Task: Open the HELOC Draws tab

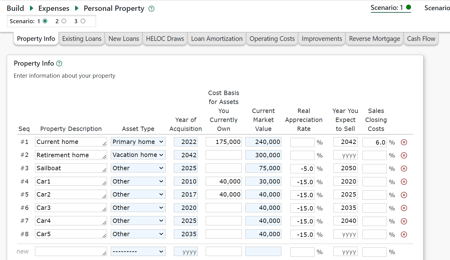Action: click(165, 39)
